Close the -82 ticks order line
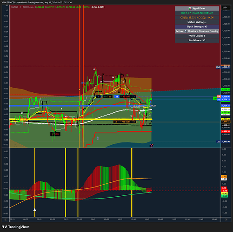 click(x=134, y=97)
